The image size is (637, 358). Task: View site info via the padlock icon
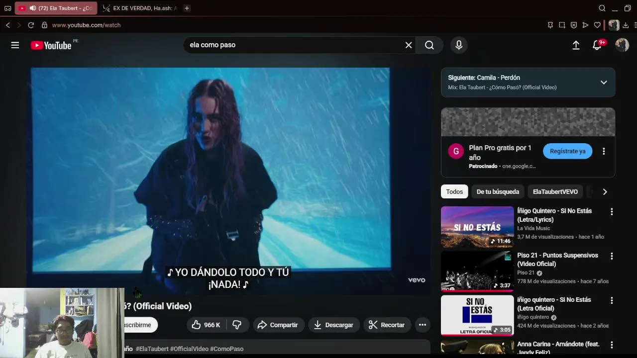(44, 25)
